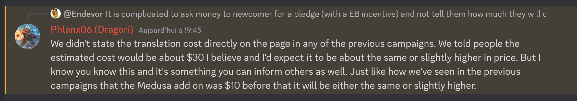The width and height of the screenshot is (577, 101).
Task: Click the message line beginning "know you know this"
Action: coord(285,72)
